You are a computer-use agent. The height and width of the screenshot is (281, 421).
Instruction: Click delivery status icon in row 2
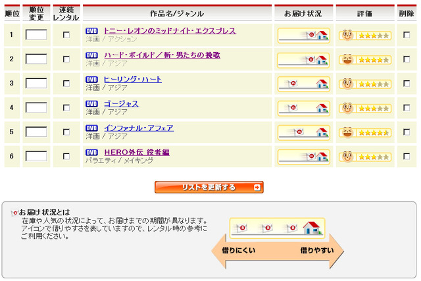click(304, 60)
